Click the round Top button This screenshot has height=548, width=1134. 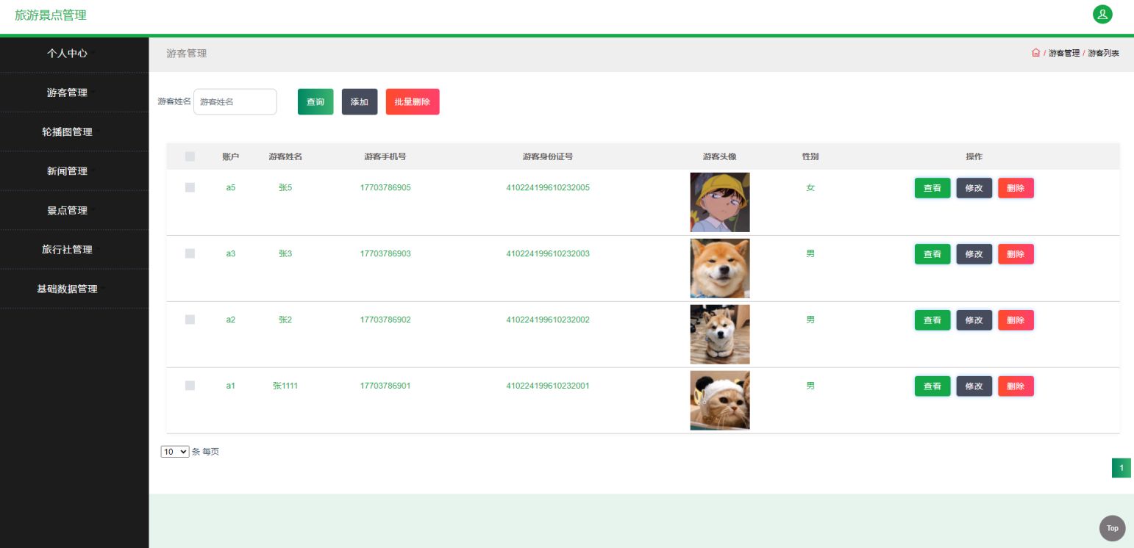point(1112,528)
